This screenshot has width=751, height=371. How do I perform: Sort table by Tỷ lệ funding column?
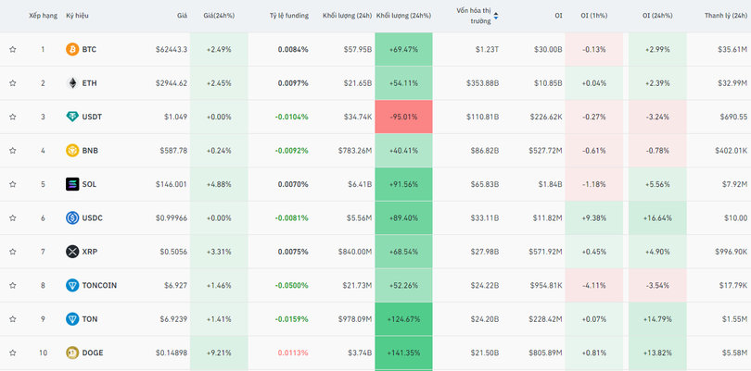(x=288, y=16)
